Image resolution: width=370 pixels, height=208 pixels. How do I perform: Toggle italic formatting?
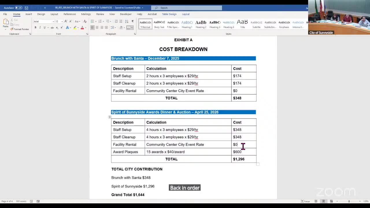(40, 27)
